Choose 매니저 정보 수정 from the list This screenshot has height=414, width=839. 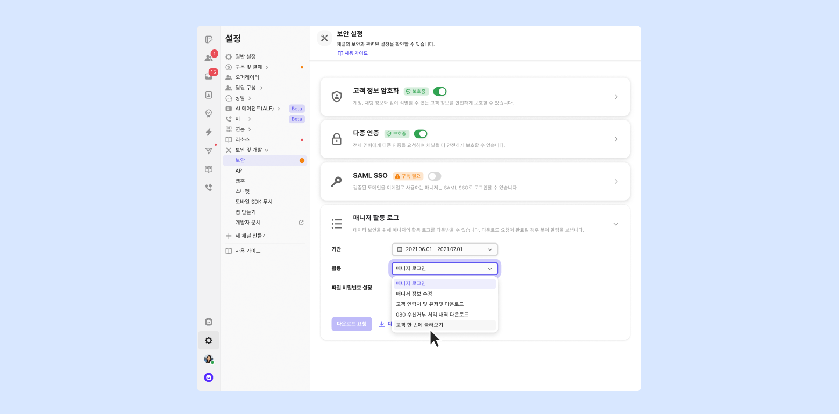[x=414, y=294]
